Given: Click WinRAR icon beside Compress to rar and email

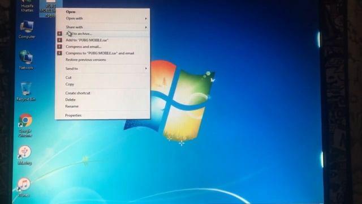Looking at the screenshot, I should (x=59, y=53).
